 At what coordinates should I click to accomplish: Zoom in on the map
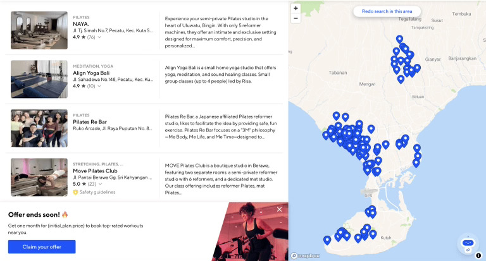pos(296,8)
